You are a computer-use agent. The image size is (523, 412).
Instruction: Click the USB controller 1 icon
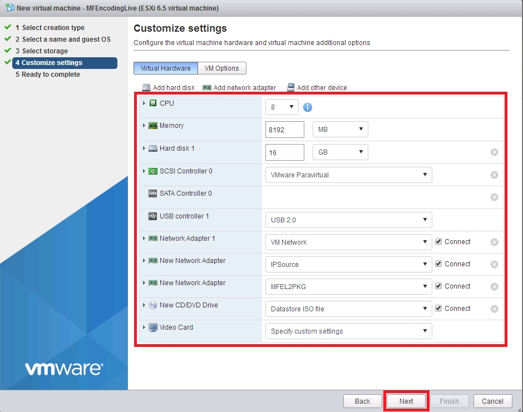(153, 216)
